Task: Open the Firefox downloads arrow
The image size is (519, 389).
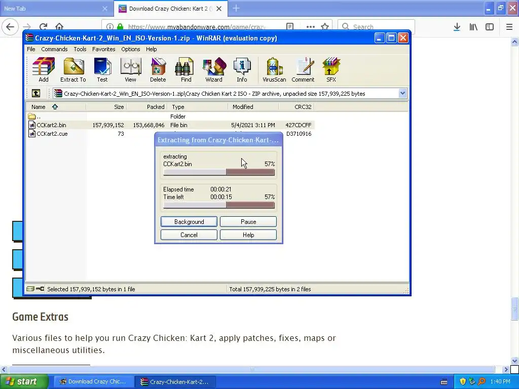Action: tap(457, 27)
